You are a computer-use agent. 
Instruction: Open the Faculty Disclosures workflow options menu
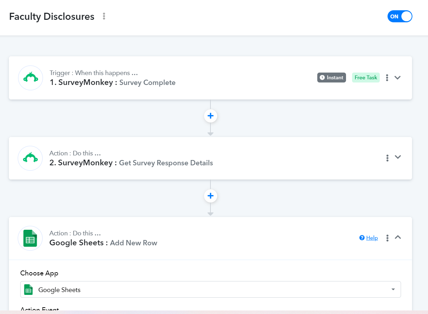104,16
